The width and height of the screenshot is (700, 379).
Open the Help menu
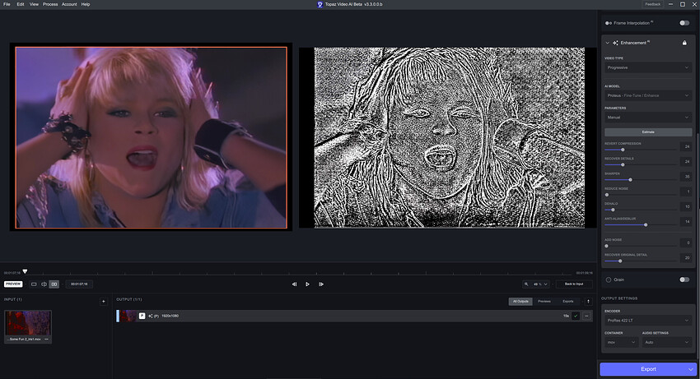point(86,4)
